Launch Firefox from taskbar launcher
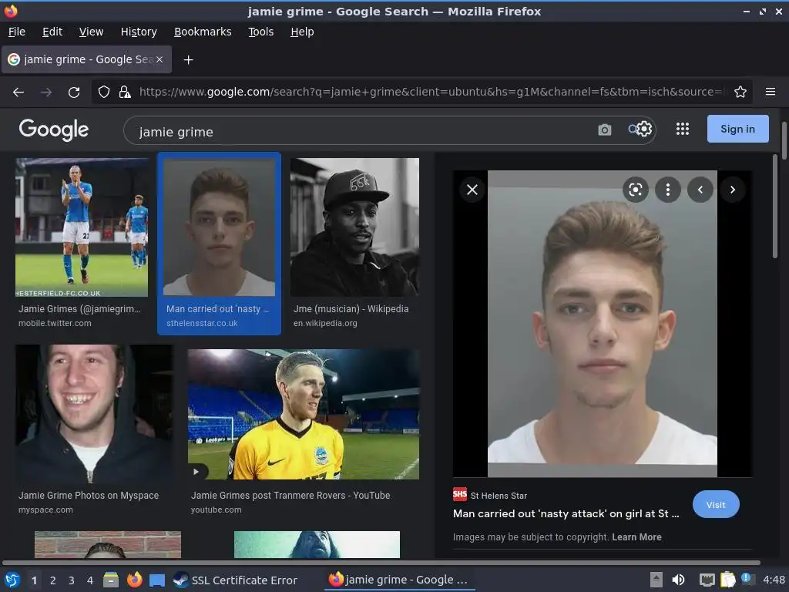789x592 pixels. coord(134,580)
